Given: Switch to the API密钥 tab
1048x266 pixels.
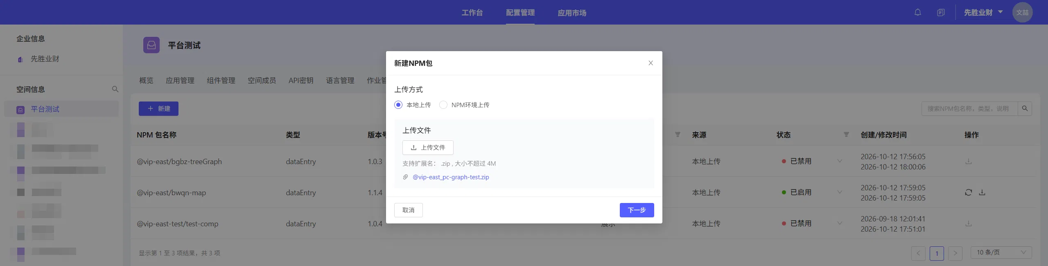Looking at the screenshot, I should click(301, 81).
